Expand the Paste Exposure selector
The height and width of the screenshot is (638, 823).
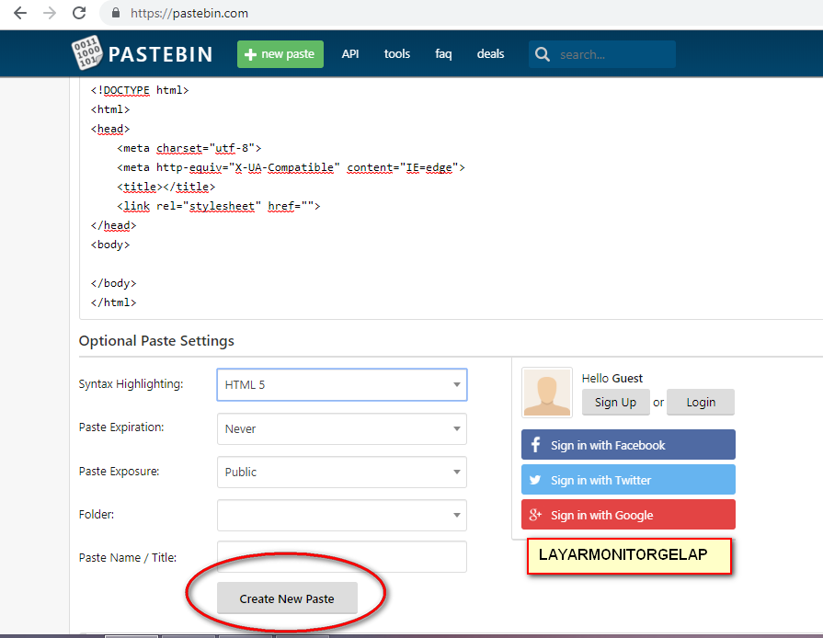[341, 472]
